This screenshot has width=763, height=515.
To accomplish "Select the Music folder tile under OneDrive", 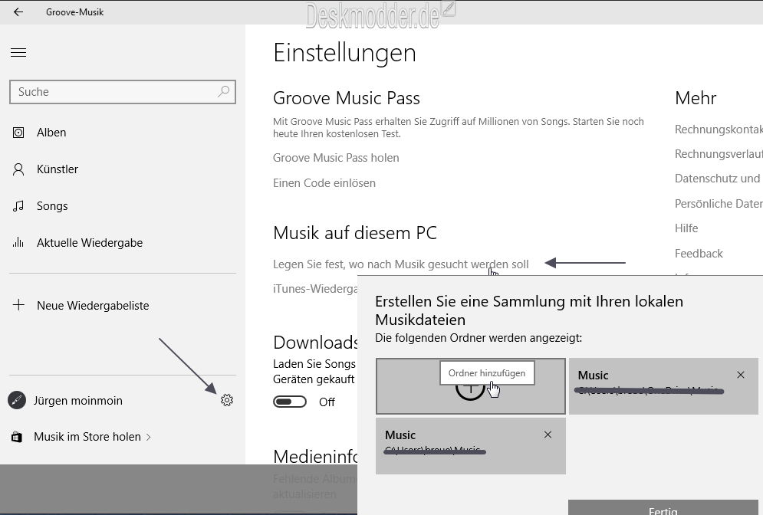I will coord(664,386).
